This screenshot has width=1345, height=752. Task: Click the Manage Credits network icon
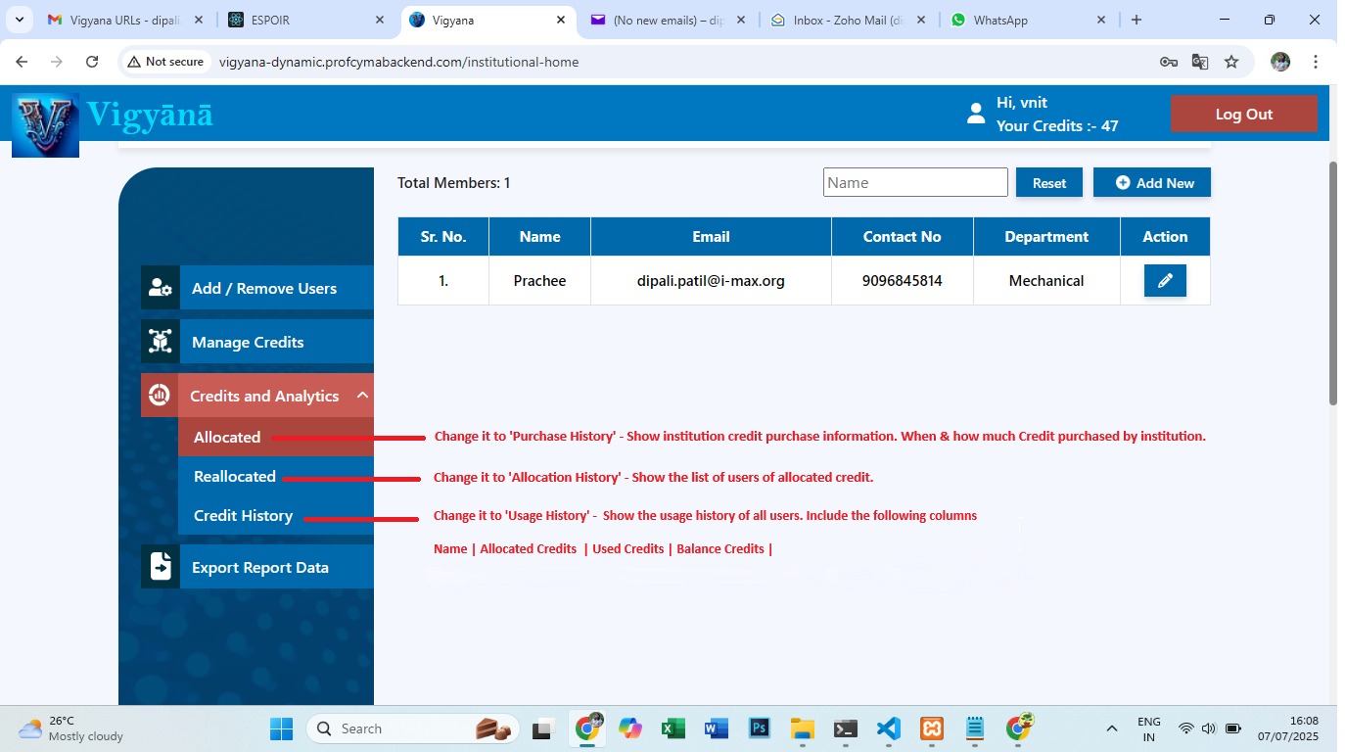pos(160,342)
